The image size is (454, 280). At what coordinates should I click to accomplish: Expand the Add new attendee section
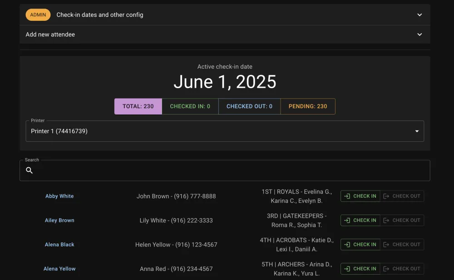coord(419,35)
